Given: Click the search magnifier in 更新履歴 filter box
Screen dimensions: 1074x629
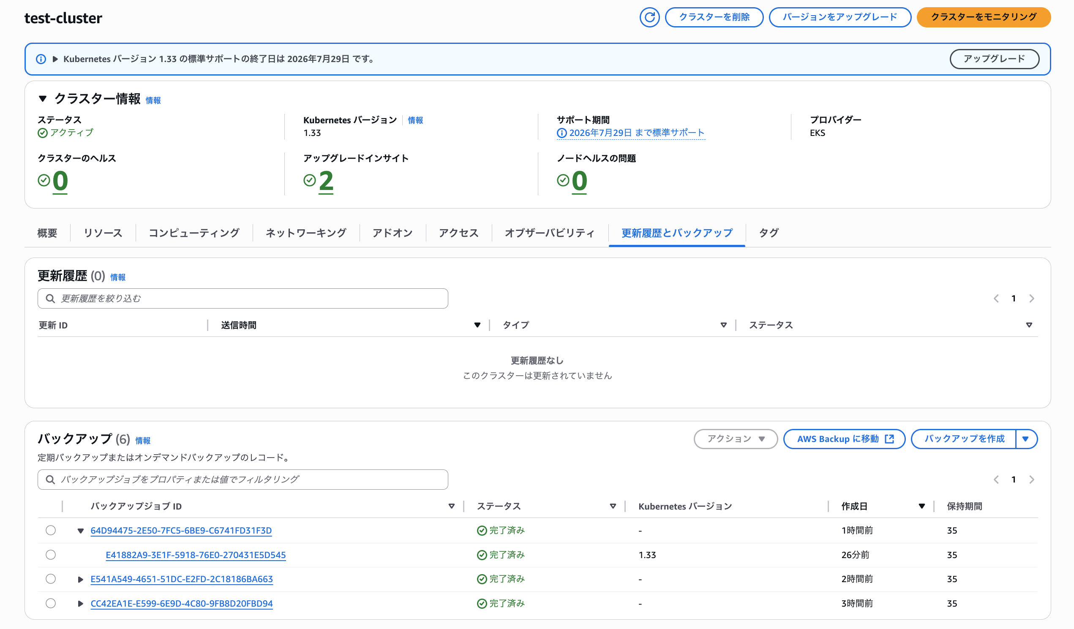Looking at the screenshot, I should [x=50, y=298].
